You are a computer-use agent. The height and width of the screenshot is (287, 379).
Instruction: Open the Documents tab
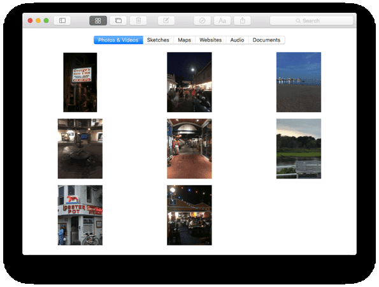(x=267, y=40)
